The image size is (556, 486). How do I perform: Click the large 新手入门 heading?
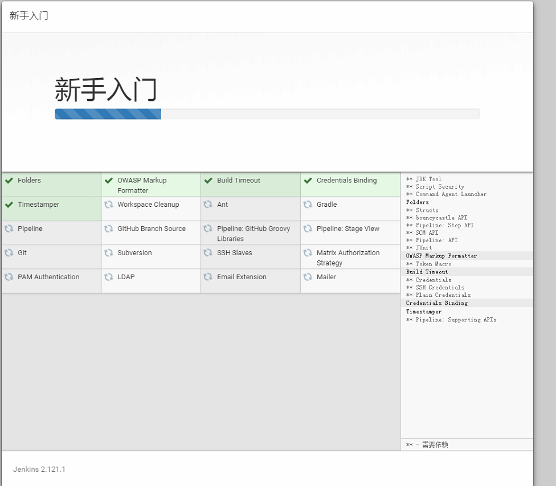point(105,89)
